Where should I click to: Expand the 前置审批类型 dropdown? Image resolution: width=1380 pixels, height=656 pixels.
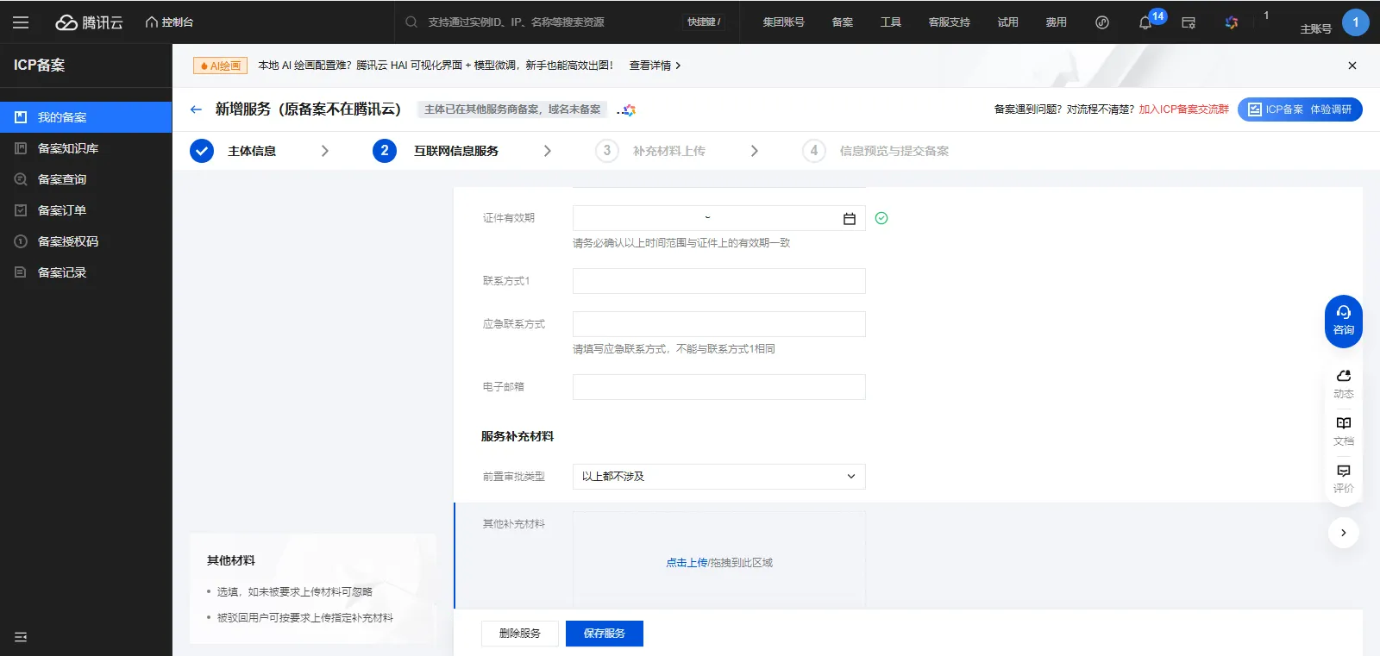(719, 477)
